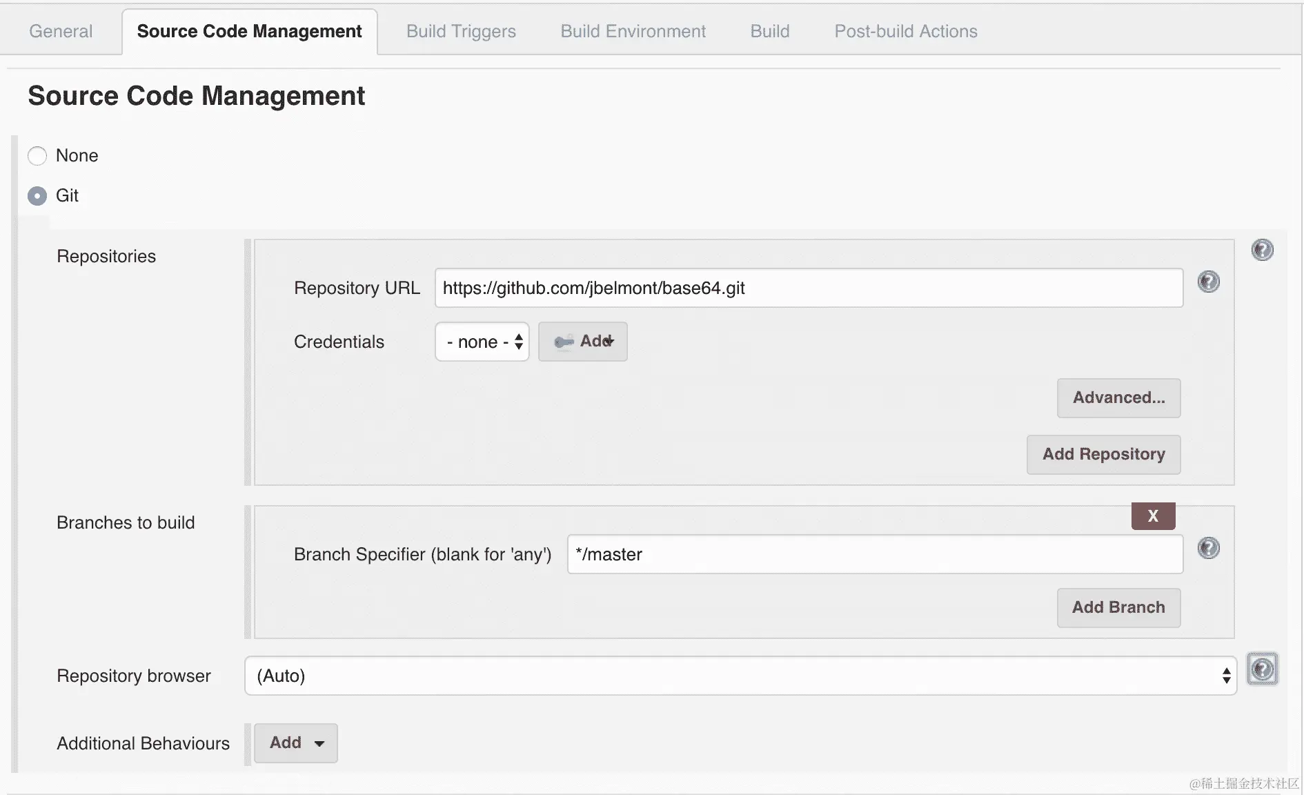The height and width of the screenshot is (795, 1304).
Task: Click the key icon Add credentials button
Action: click(x=583, y=342)
